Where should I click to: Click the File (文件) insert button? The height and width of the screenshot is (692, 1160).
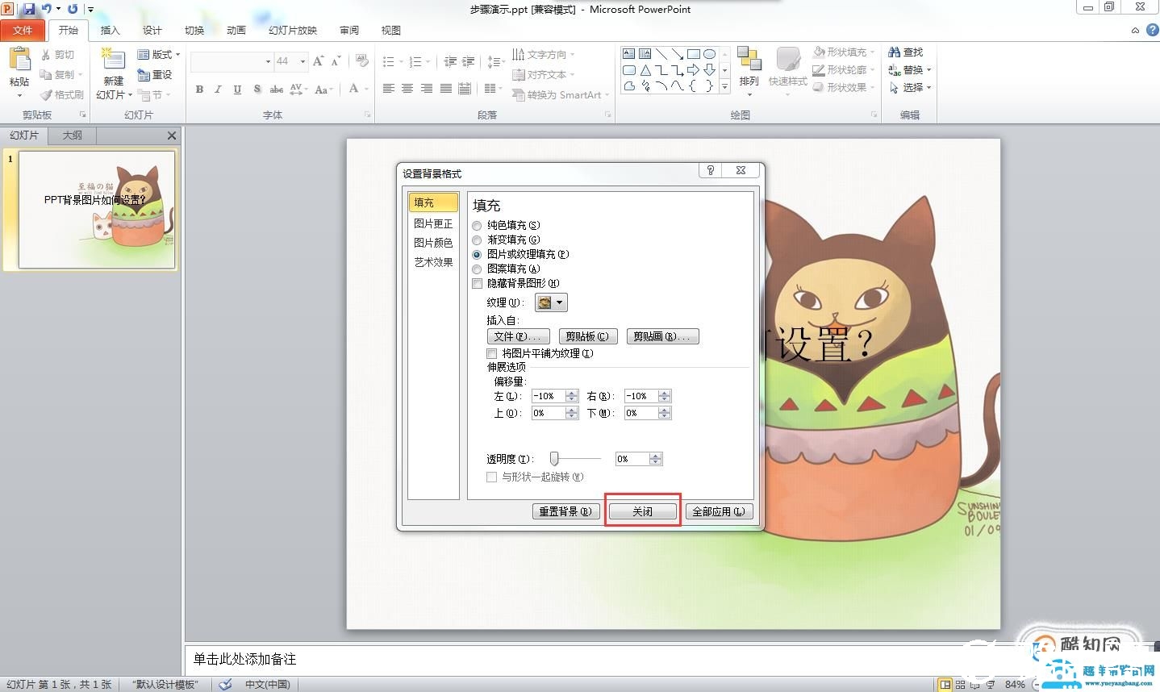[x=518, y=336]
